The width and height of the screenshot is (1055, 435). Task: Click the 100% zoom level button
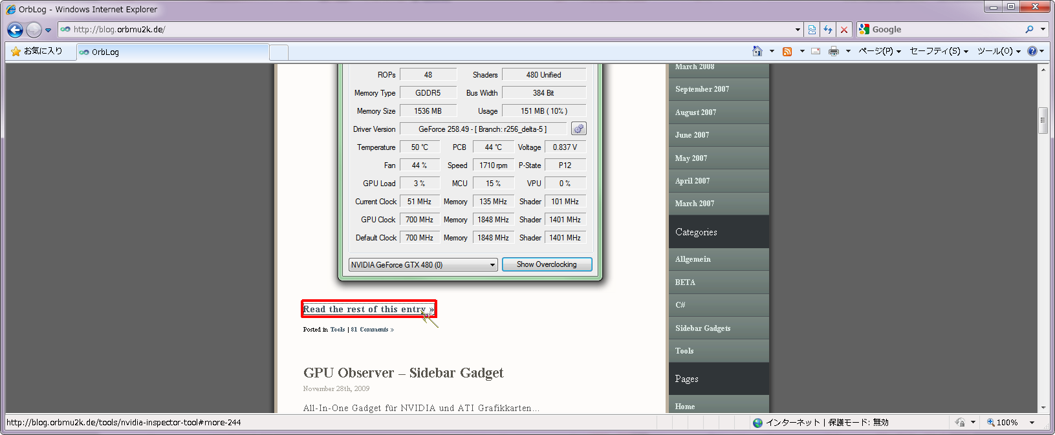[x=1002, y=423]
